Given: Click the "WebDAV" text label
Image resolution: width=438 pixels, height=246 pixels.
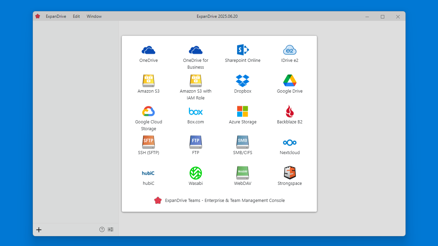Looking at the screenshot, I should [x=243, y=183].
